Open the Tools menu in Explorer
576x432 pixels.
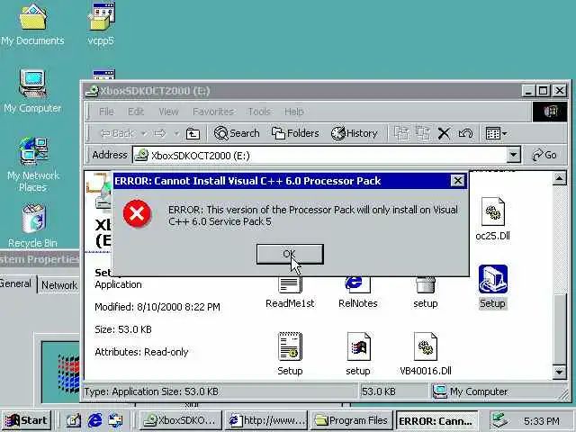point(259,112)
